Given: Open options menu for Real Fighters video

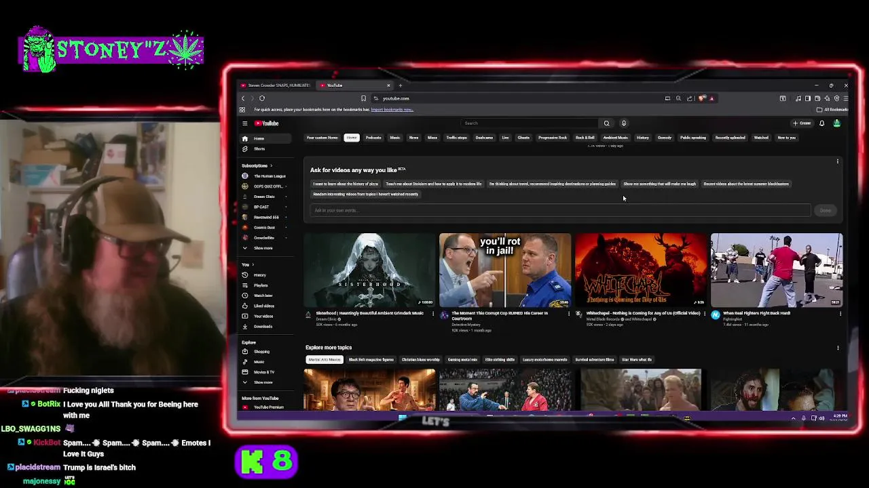Looking at the screenshot, I should pyautogui.click(x=840, y=314).
